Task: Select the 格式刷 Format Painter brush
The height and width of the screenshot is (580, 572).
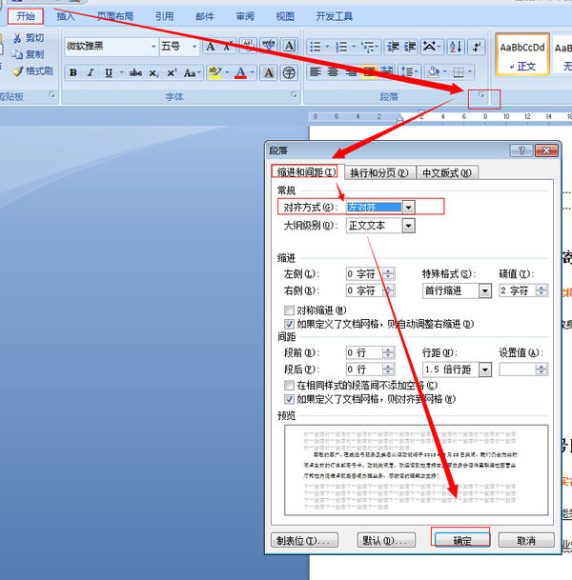Action: coord(17,71)
